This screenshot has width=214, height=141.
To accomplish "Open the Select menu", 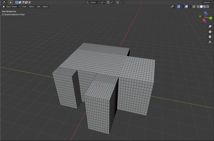I will [x=32, y=6].
